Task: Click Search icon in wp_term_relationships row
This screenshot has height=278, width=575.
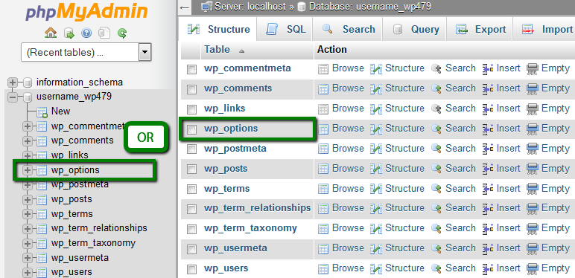Action: pos(436,208)
